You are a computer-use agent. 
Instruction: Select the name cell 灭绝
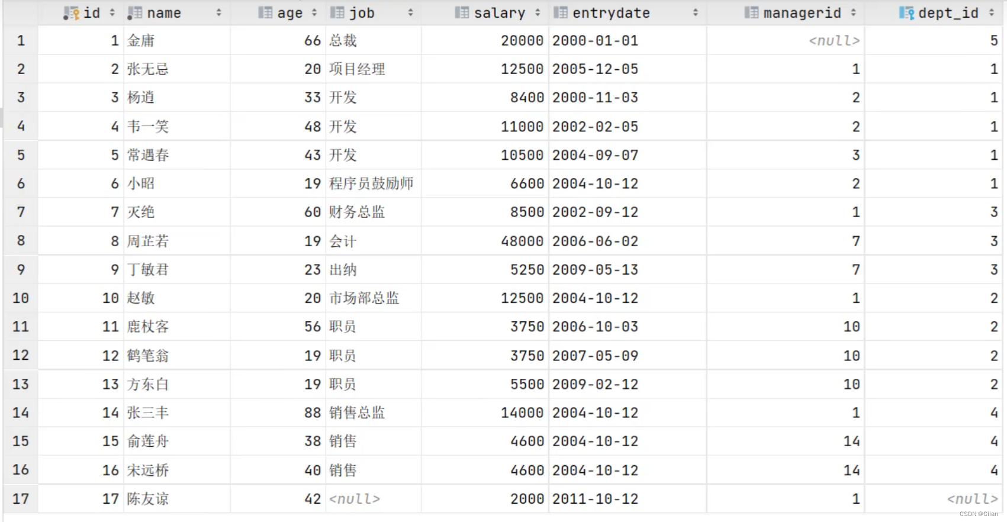click(176, 212)
